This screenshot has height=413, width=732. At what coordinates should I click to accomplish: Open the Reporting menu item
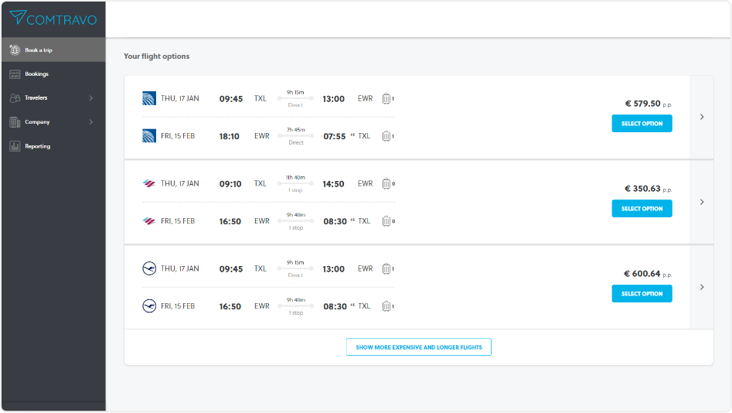tap(37, 146)
